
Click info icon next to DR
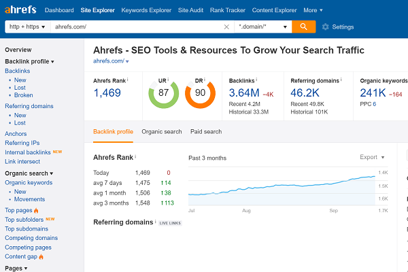205,79
